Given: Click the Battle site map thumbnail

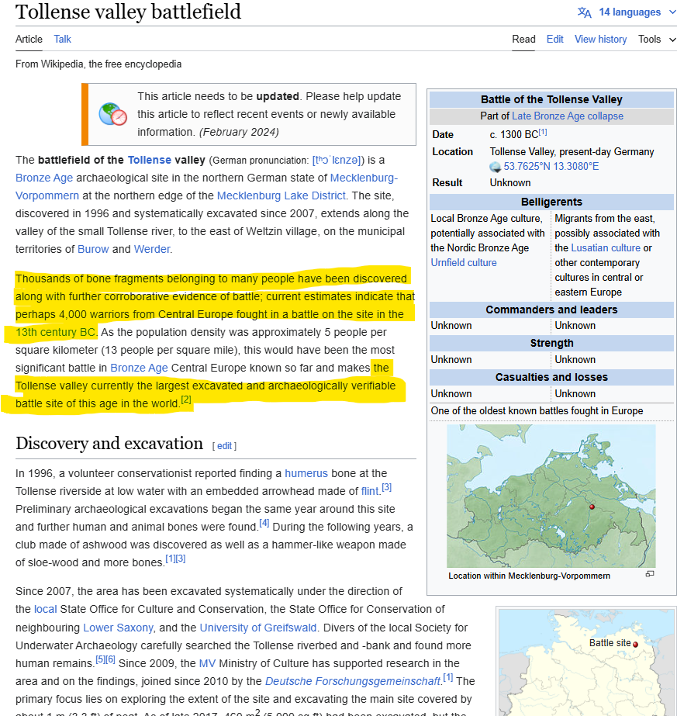Looking at the screenshot, I should 585,662.
